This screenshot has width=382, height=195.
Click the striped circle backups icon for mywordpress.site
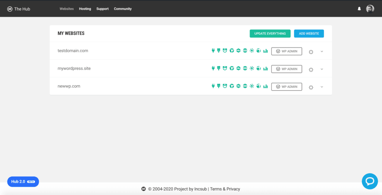(245, 68)
